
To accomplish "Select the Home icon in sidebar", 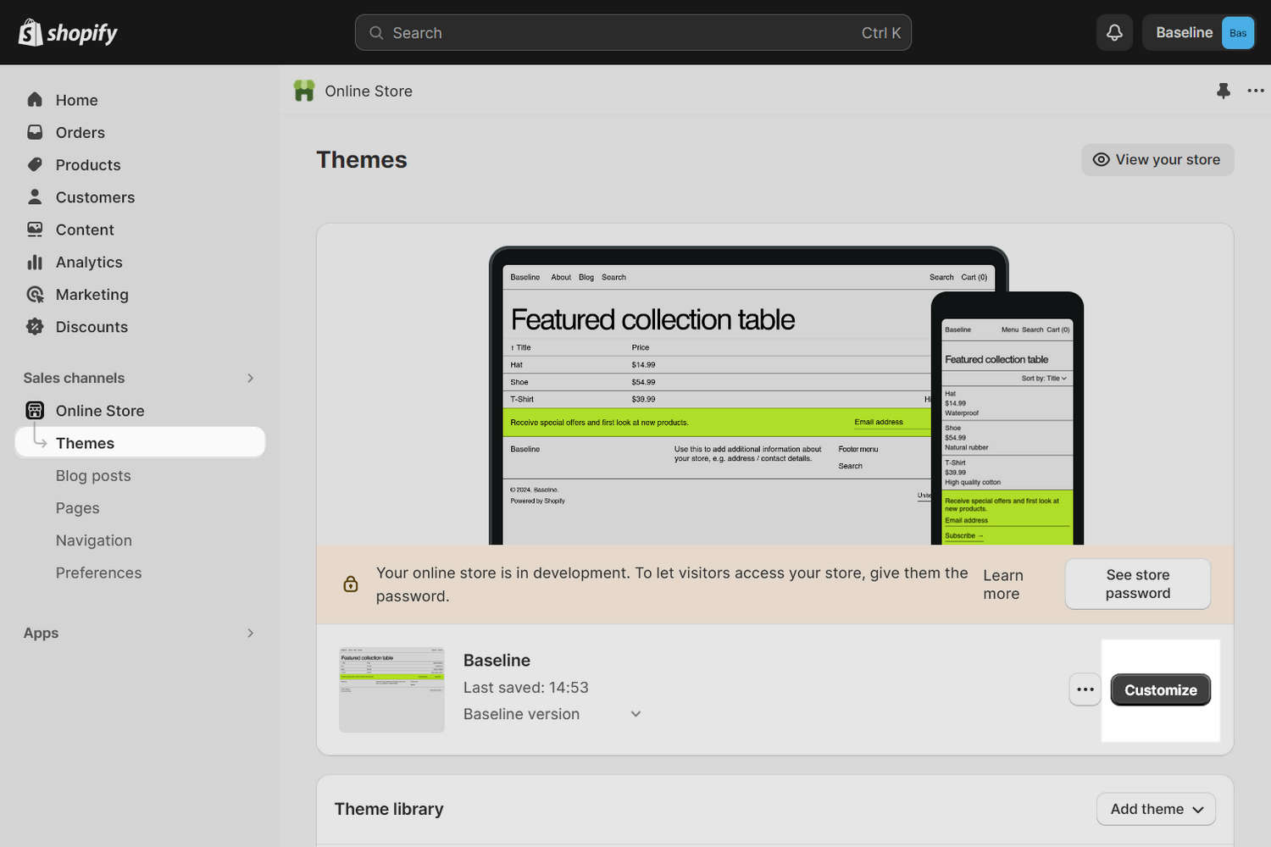I will pos(35,99).
